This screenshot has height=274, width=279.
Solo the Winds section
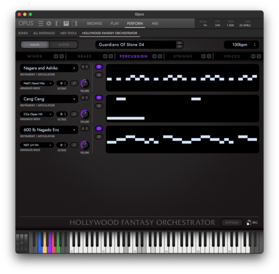click(x=61, y=56)
